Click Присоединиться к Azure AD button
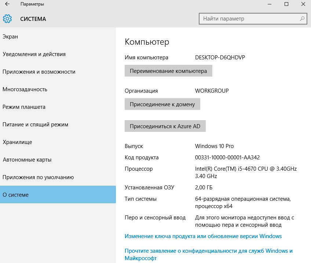The image size is (311, 263). tap(165, 126)
